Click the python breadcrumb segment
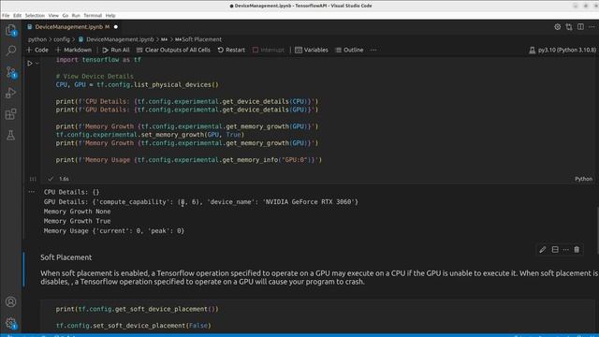Screen dimensions: 599x337 pos(37,39)
